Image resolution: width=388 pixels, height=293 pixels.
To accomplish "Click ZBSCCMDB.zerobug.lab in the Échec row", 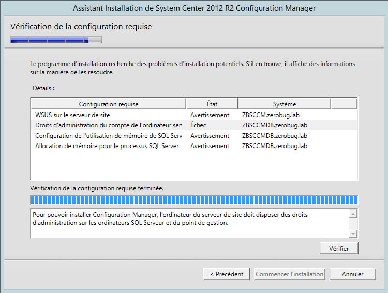I will (x=275, y=125).
